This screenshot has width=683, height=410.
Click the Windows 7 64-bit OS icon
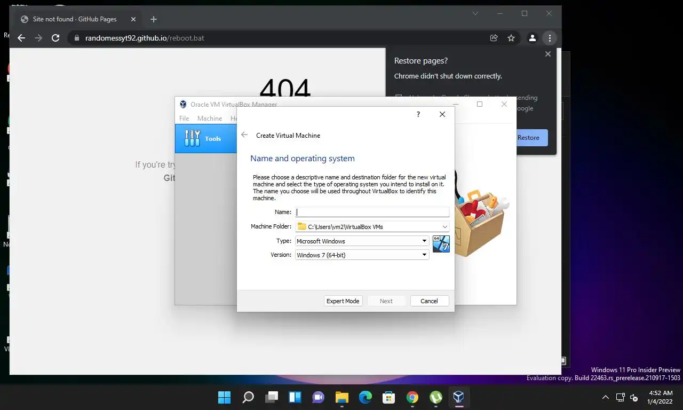coord(441,243)
